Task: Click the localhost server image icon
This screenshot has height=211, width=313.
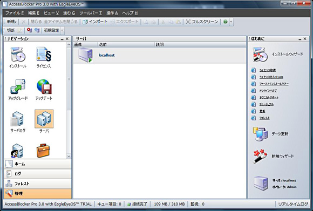Action: click(x=85, y=55)
